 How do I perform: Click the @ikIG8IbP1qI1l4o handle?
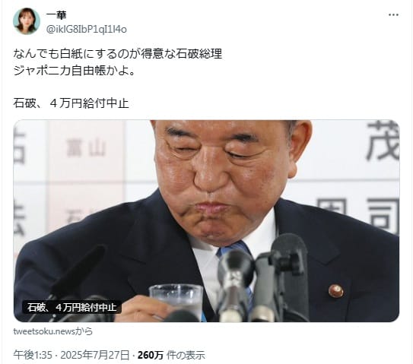pos(87,30)
